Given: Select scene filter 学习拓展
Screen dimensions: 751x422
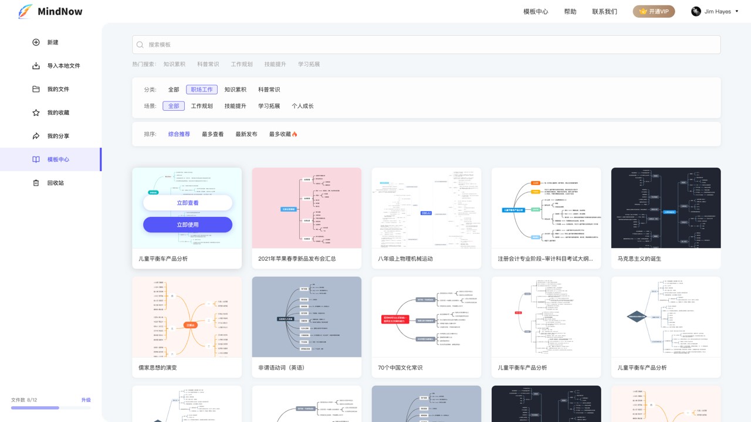Looking at the screenshot, I should (269, 106).
